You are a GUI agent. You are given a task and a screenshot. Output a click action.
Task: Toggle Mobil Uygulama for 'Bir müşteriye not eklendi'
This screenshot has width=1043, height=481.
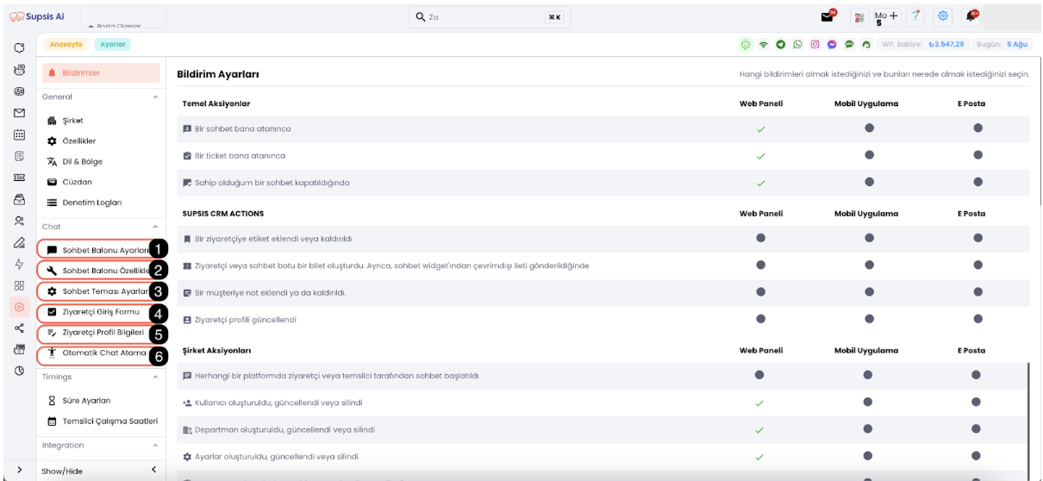point(869,291)
